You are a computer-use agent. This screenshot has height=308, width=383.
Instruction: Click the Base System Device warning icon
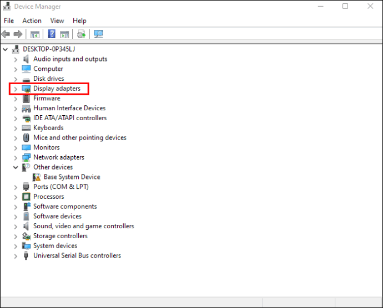pyautogui.click(x=37, y=177)
